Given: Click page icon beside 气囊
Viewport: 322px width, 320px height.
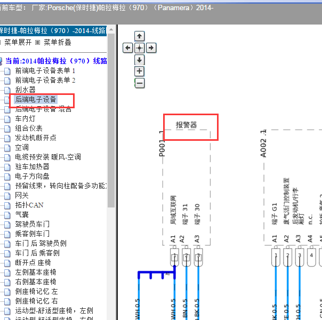Looking at the screenshot, I should click(x=7, y=215).
